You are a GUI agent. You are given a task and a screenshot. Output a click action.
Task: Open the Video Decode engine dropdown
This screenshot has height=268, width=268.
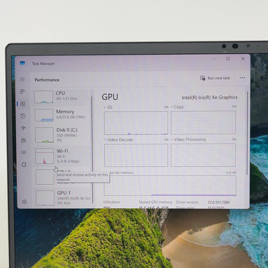point(119,140)
